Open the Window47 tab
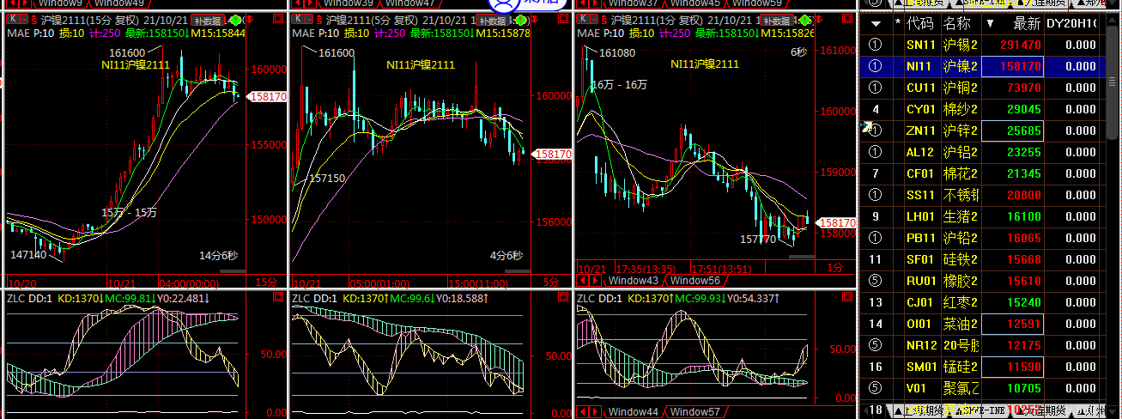The height and width of the screenshot is (419, 1122). tap(409, 3)
